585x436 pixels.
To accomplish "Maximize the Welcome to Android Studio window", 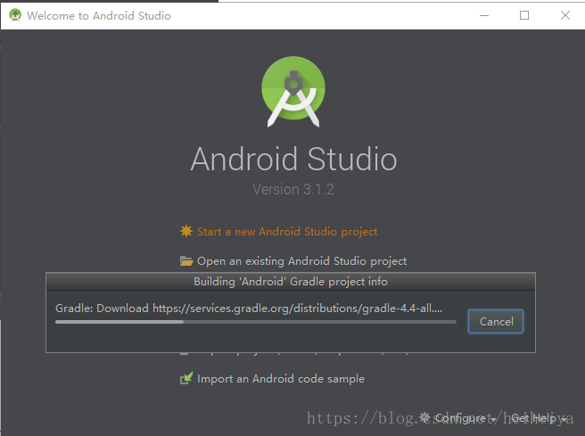I will pyautogui.click(x=524, y=15).
